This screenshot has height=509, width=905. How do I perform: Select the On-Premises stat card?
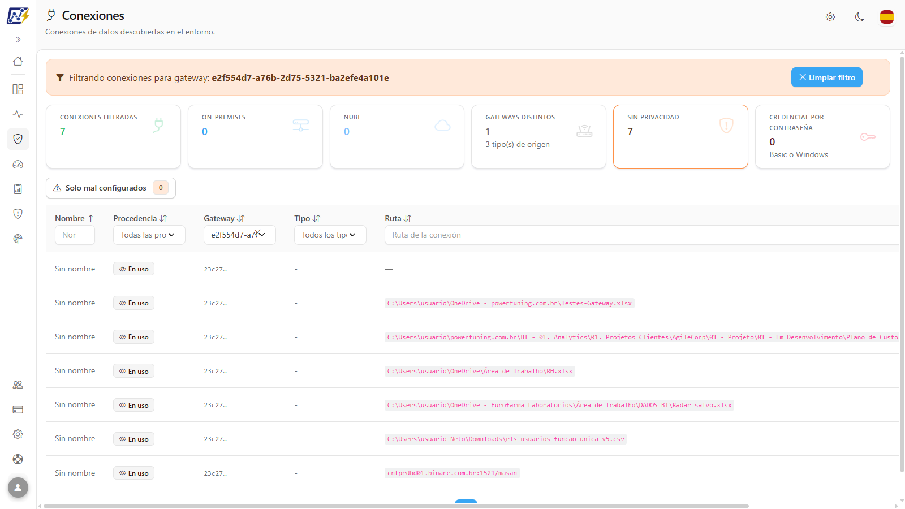tap(255, 136)
